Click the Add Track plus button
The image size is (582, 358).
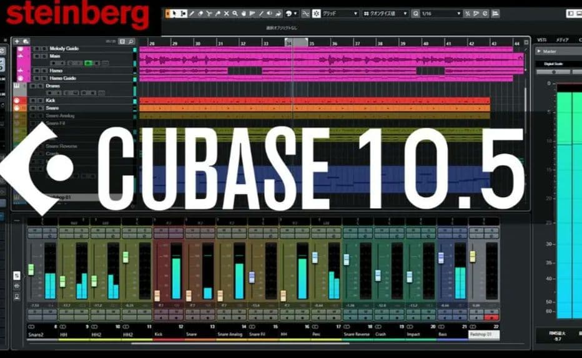coord(17,41)
